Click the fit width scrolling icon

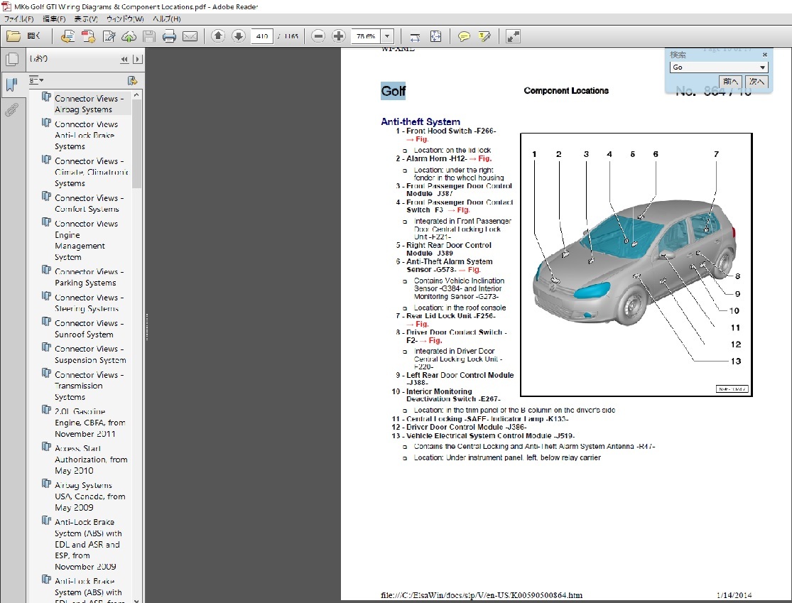(416, 36)
